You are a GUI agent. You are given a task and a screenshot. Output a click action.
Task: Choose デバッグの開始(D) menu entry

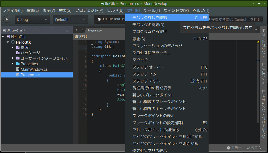pos(167,25)
